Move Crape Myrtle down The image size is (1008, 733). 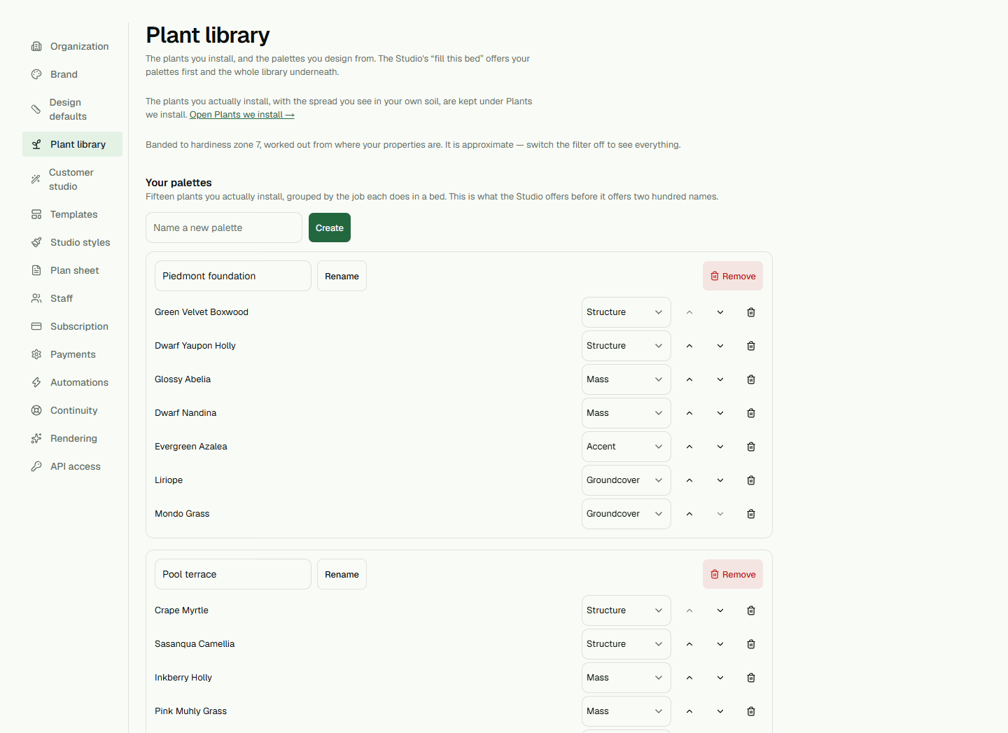[x=720, y=610]
